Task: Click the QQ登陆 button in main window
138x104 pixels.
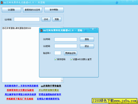Action: click(11, 10)
